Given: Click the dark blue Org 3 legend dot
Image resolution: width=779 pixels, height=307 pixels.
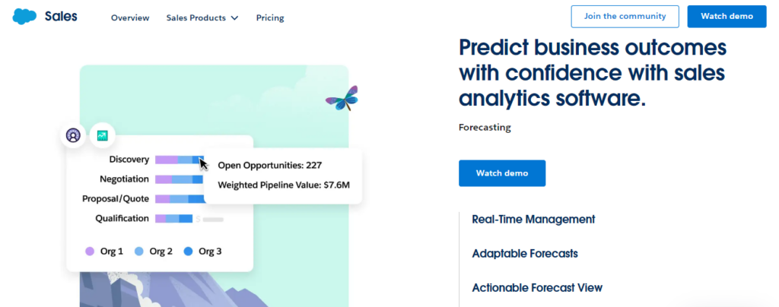Looking at the screenshot, I should 187,251.
